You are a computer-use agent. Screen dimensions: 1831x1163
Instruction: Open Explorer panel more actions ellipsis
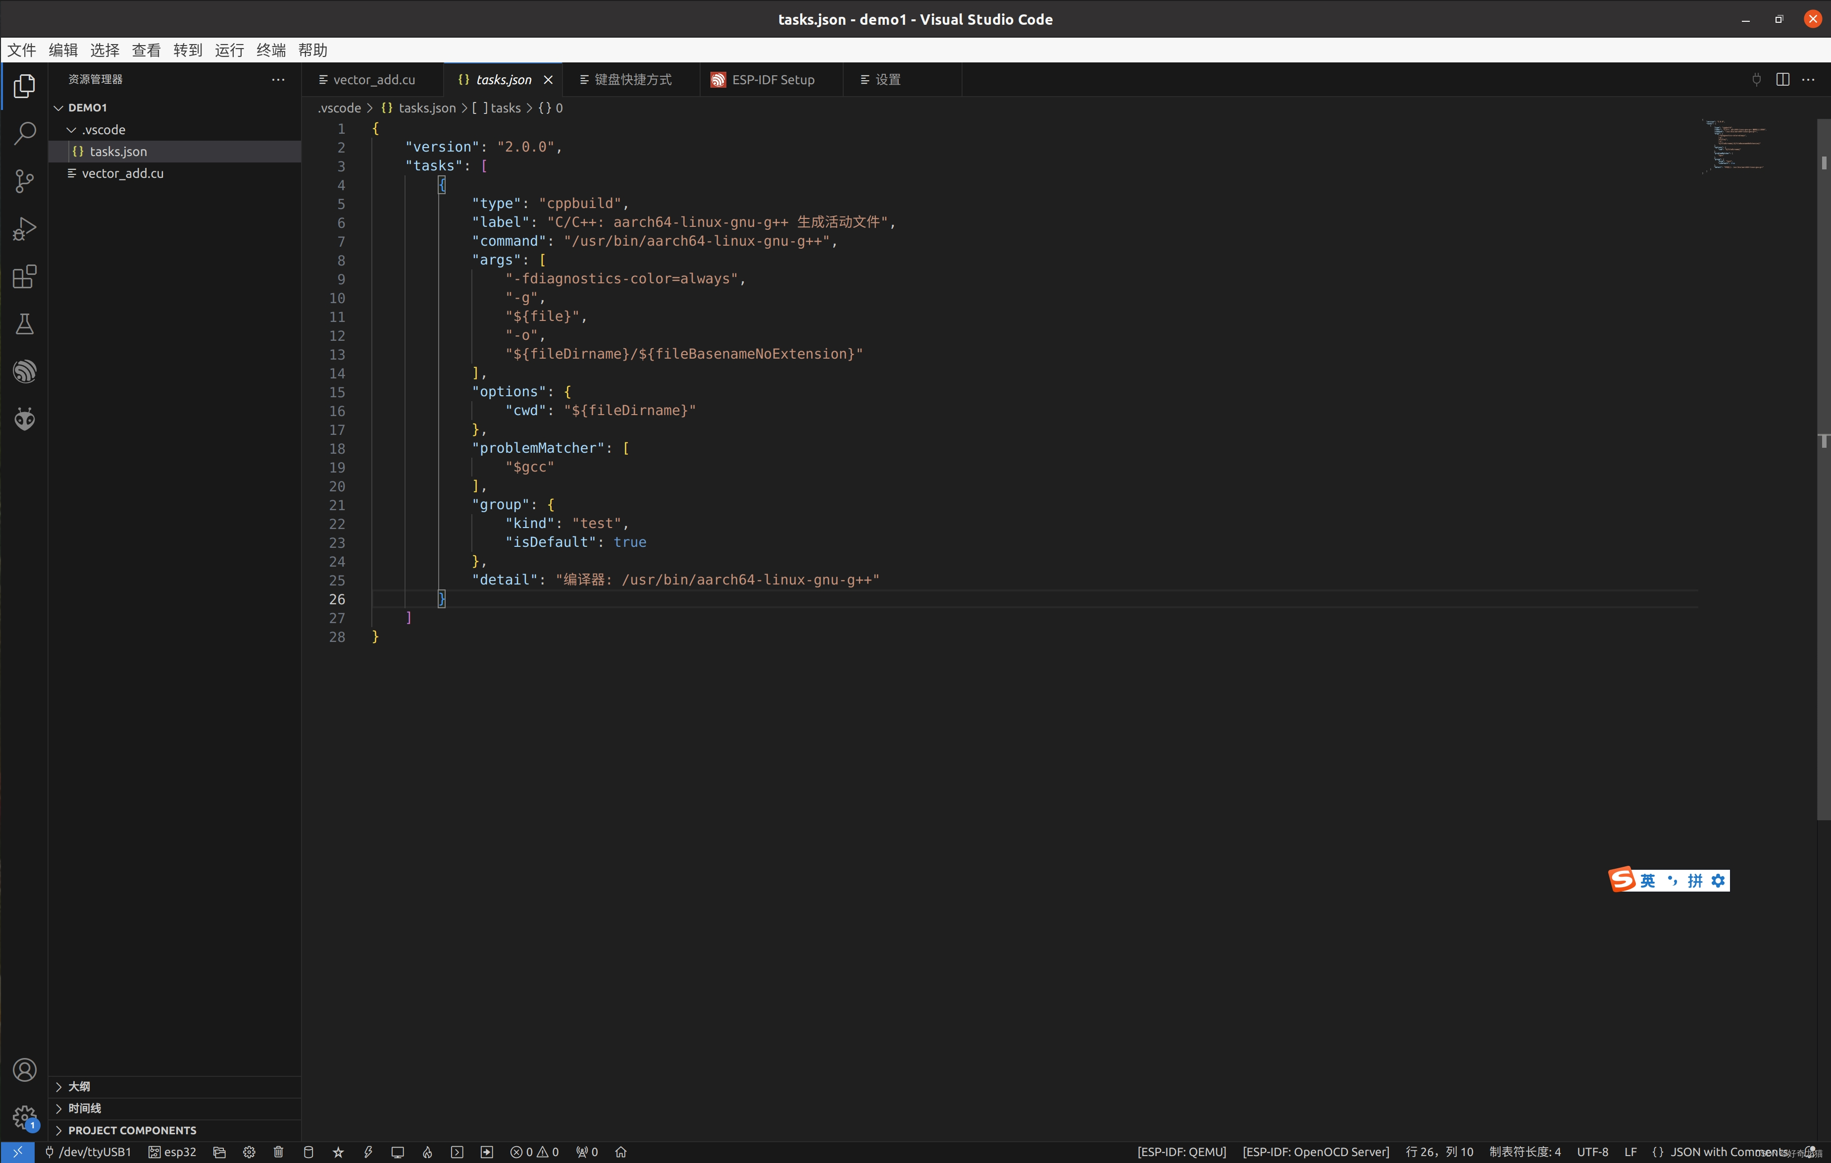278,79
